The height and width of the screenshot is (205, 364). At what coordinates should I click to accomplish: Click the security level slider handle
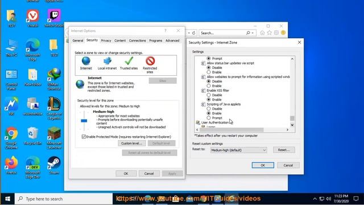click(x=84, y=121)
